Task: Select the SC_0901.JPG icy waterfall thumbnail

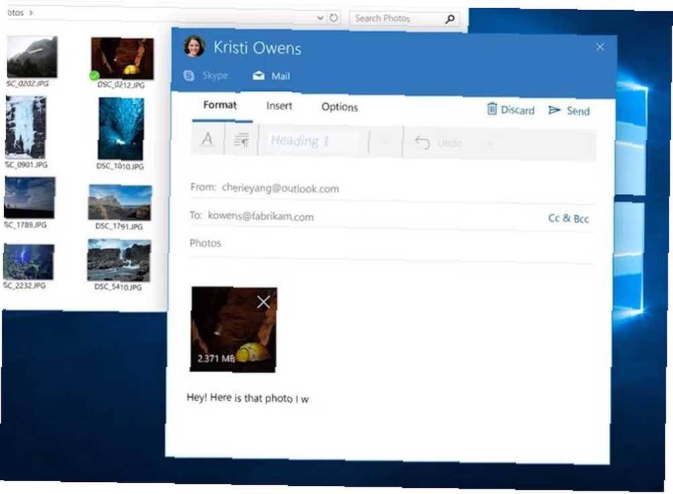Action: click(26, 127)
